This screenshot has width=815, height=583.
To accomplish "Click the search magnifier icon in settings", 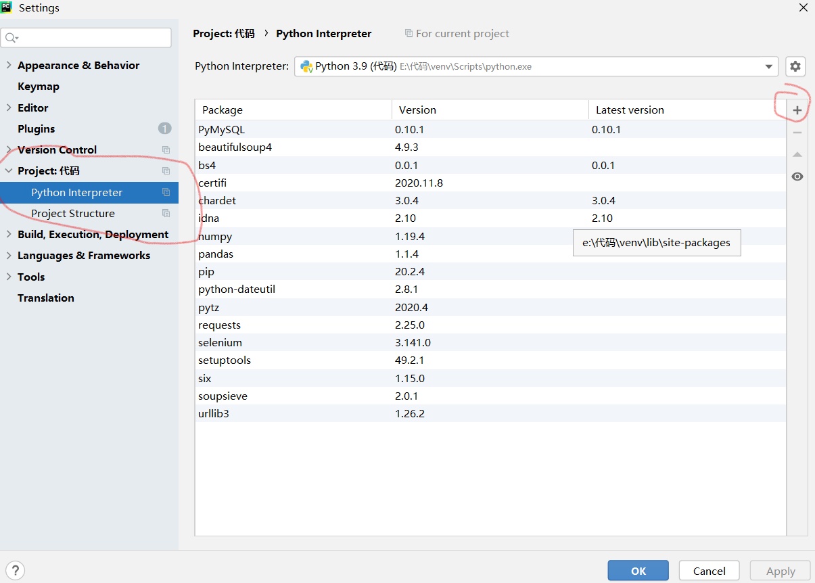I will pos(12,38).
